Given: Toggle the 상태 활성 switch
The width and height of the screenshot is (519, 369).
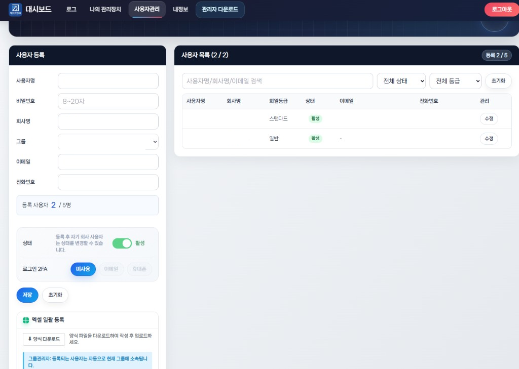Looking at the screenshot, I should click(122, 243).
